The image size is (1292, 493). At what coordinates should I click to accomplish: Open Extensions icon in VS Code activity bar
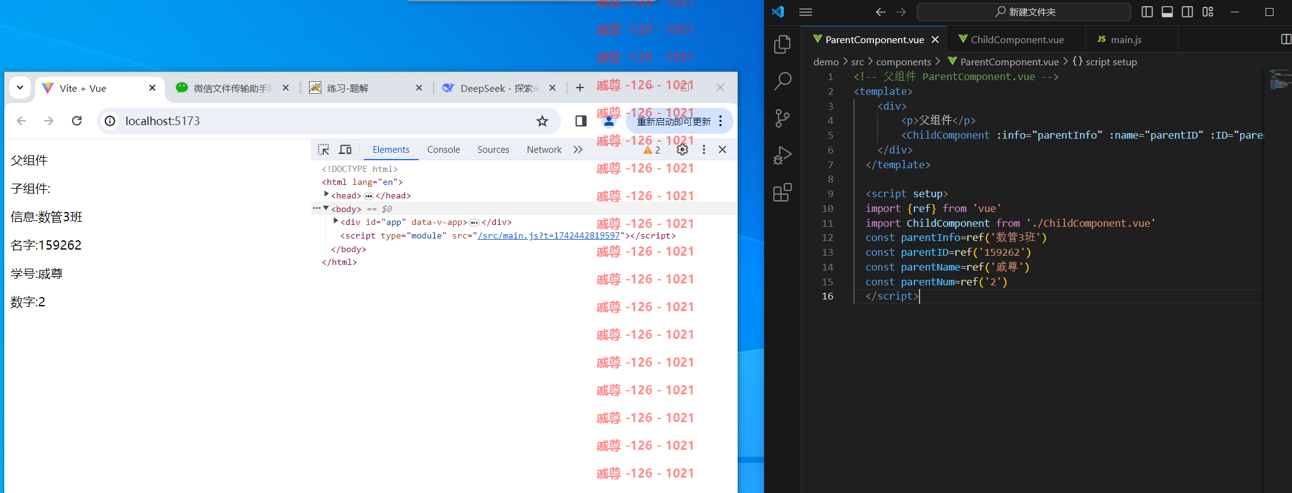(783, 192)
